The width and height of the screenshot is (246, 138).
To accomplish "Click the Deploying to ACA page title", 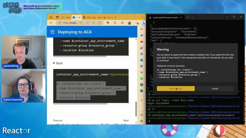I will 75,32.
